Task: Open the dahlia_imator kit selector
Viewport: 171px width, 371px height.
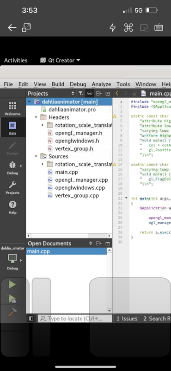Action: coord(12,258)
